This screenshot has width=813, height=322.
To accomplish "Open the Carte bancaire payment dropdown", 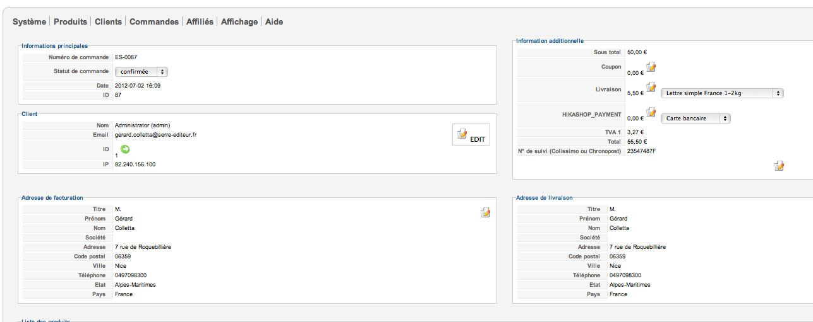I will pos(696,118).
